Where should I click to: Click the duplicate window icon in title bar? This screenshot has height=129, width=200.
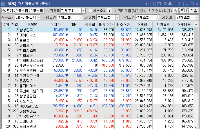(x=165, y=4)
